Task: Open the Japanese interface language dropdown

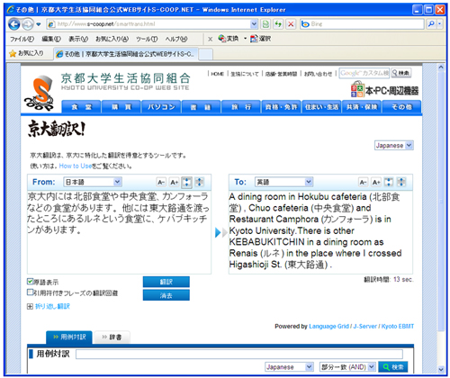Action: [x=394, y=146]
